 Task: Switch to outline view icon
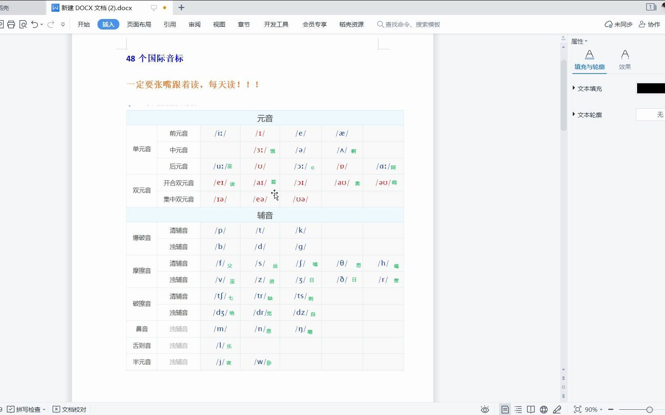tap(518, 409)
